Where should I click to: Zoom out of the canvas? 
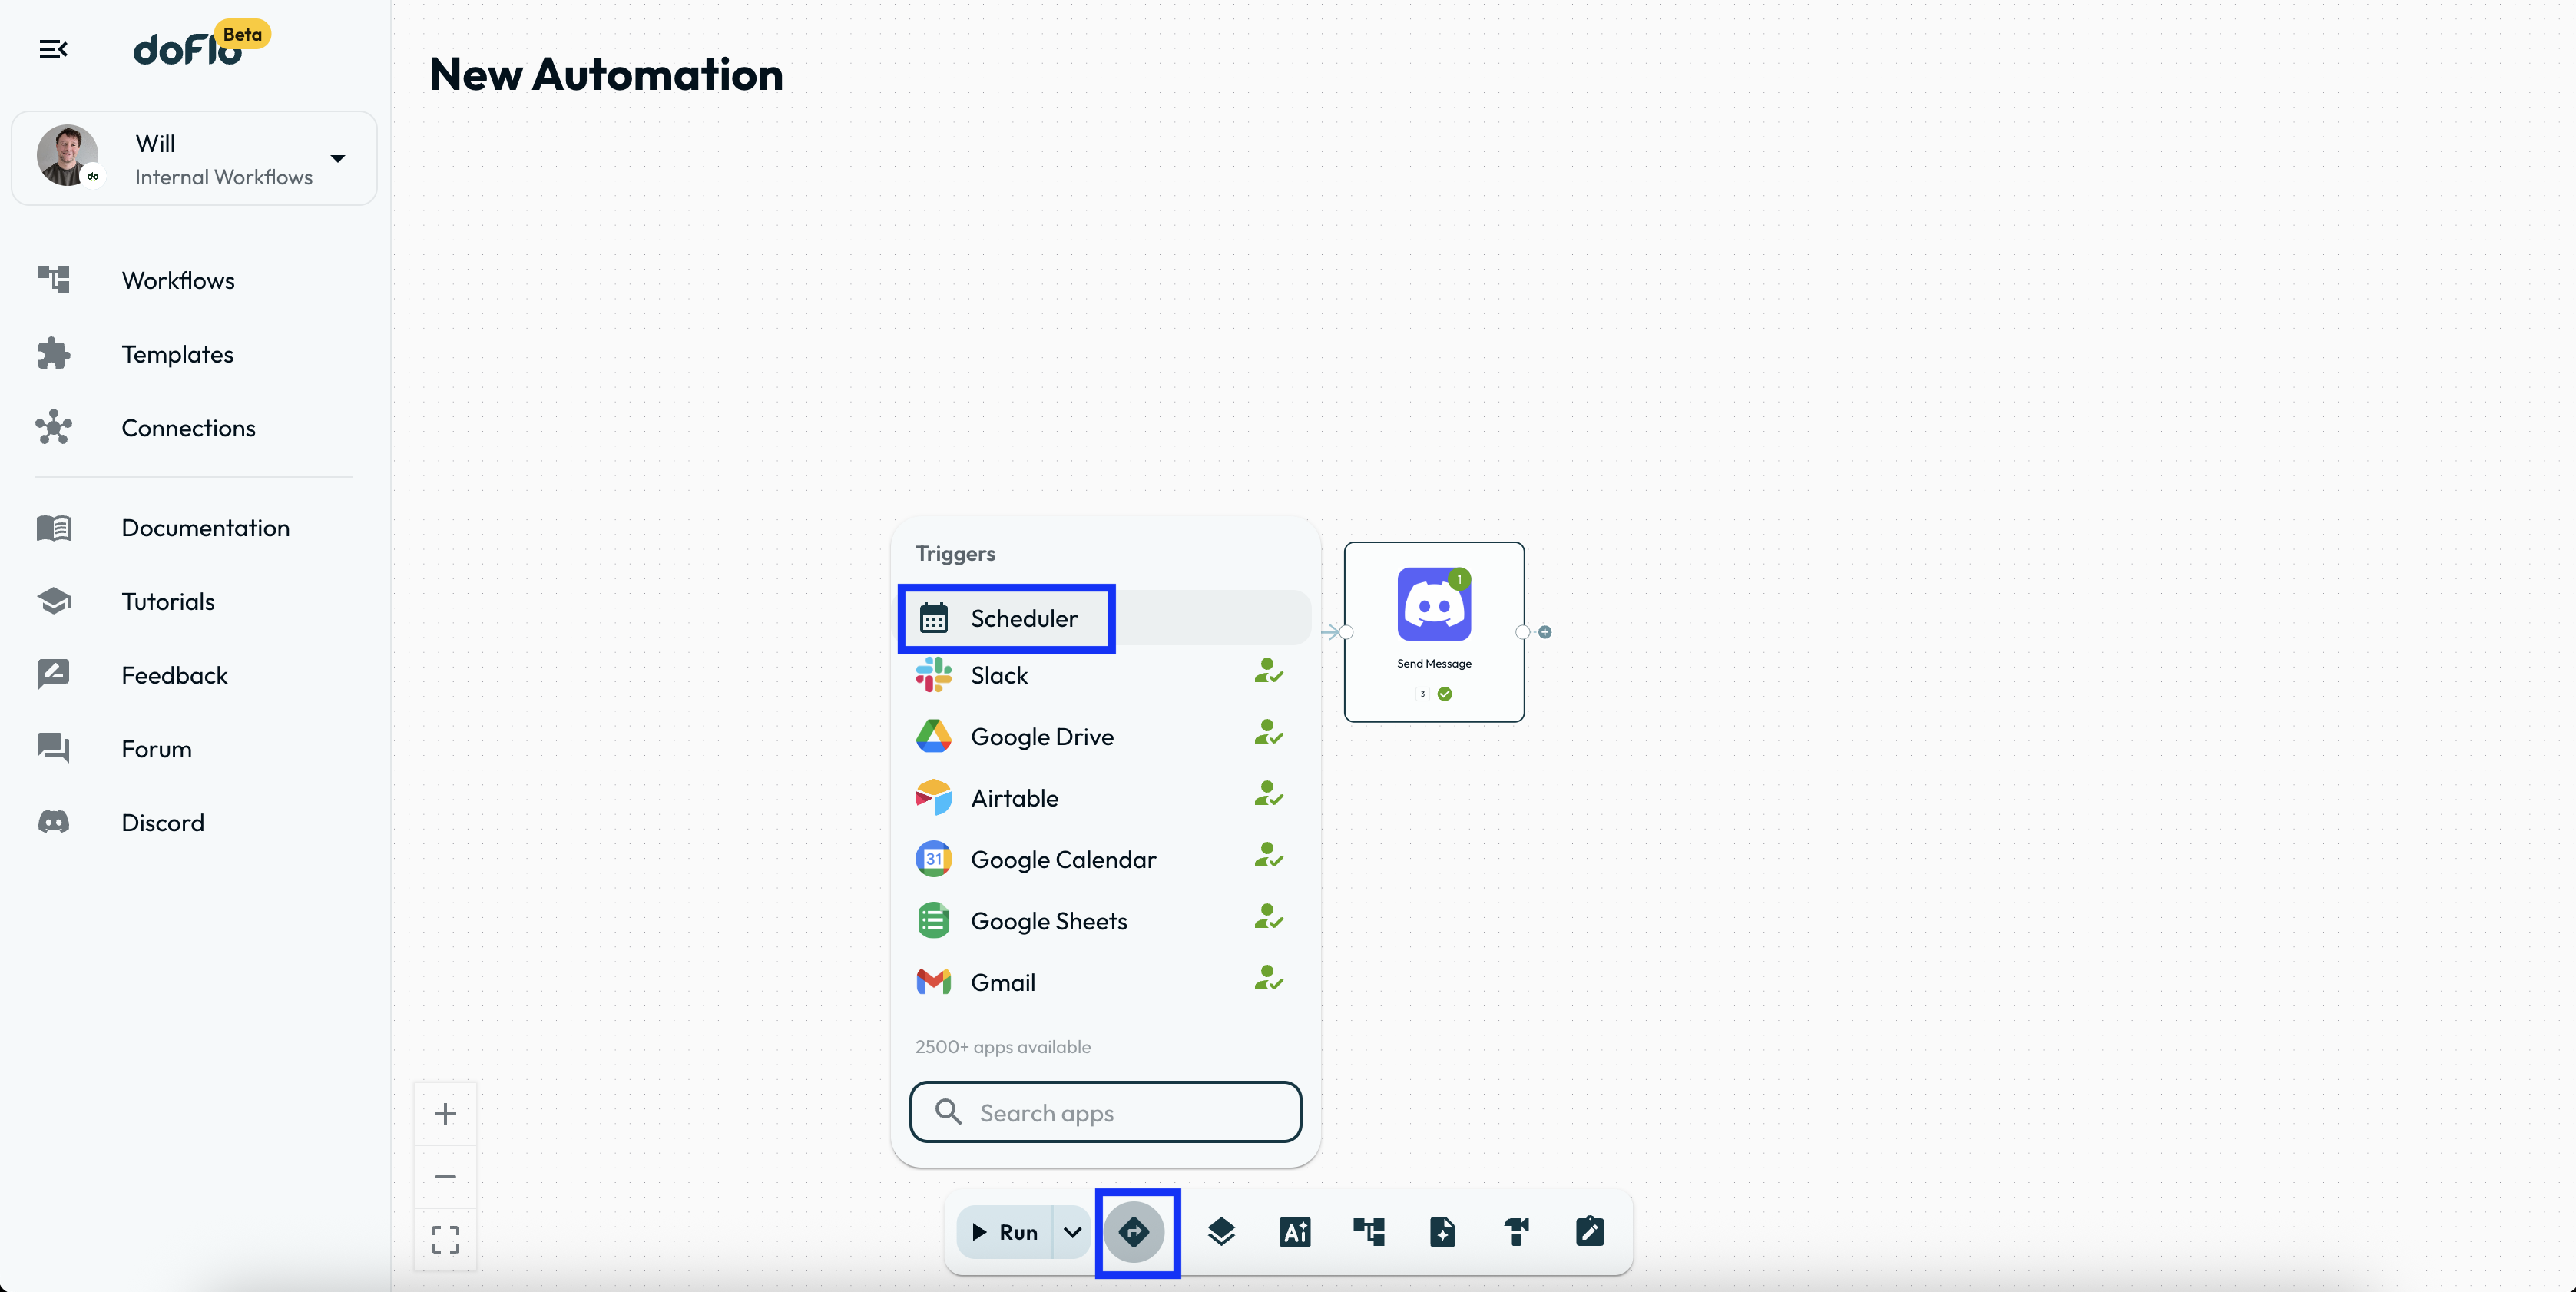click(445, 1176)
